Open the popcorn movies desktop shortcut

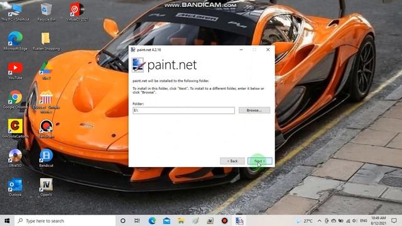(46, 102)
